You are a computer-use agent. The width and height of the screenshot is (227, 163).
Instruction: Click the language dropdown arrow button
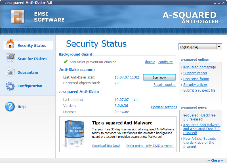[x=219, y=47]
